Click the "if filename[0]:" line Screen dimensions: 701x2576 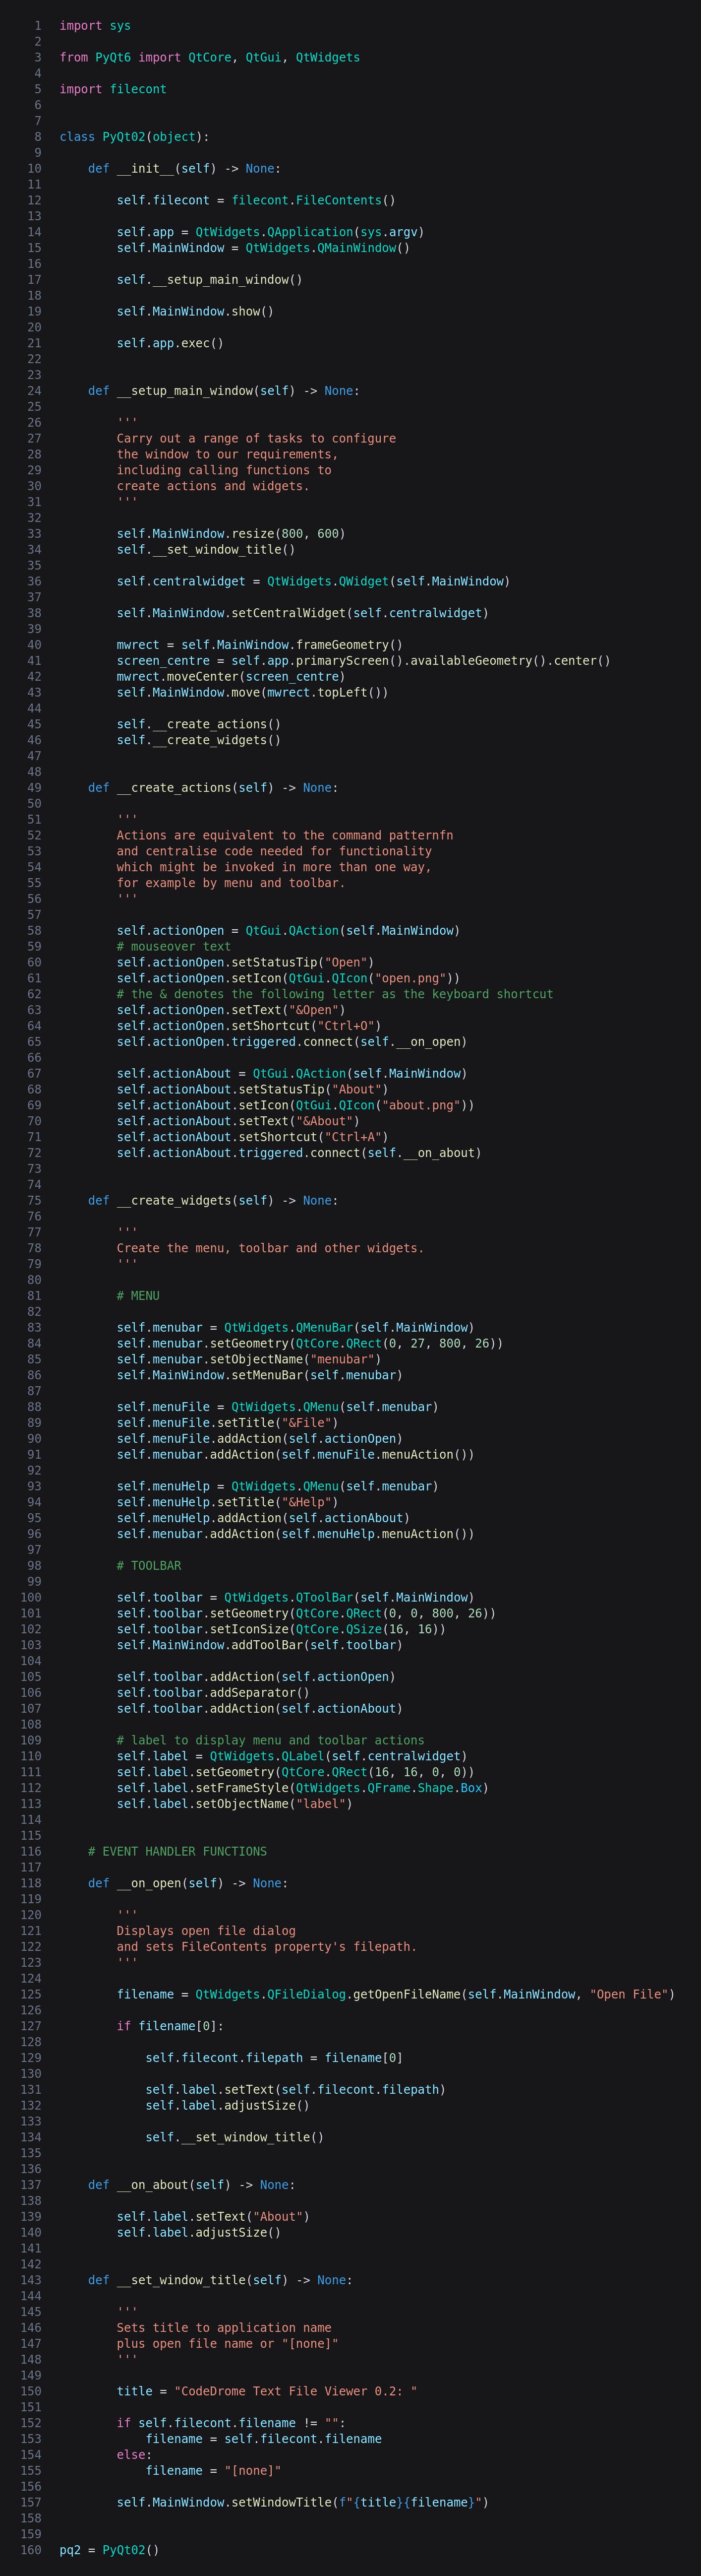pos(171,2027)
